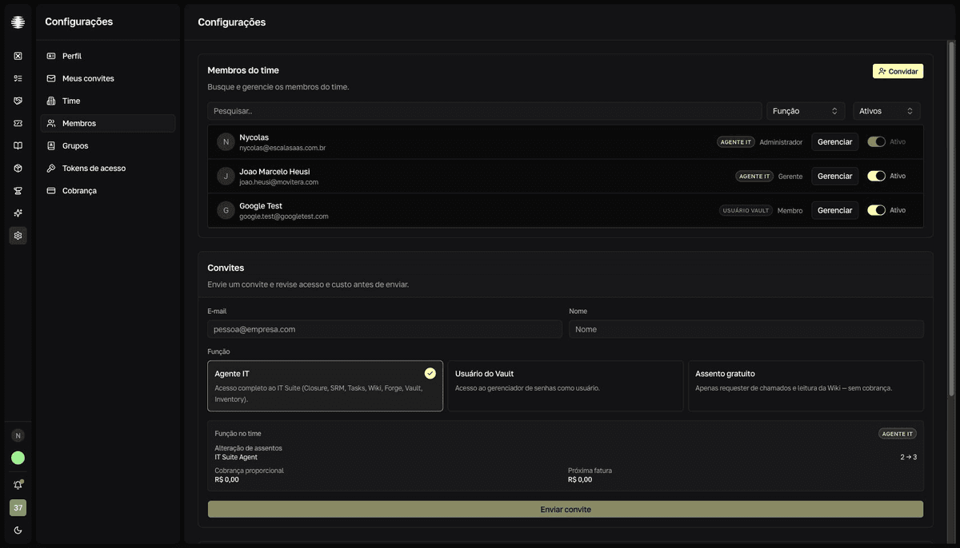Screen dimensions: 960x548
Task: Click Gerenciar for Joao Marcelo Heusi
Action: pyautogui.click(x=835, y=176)
